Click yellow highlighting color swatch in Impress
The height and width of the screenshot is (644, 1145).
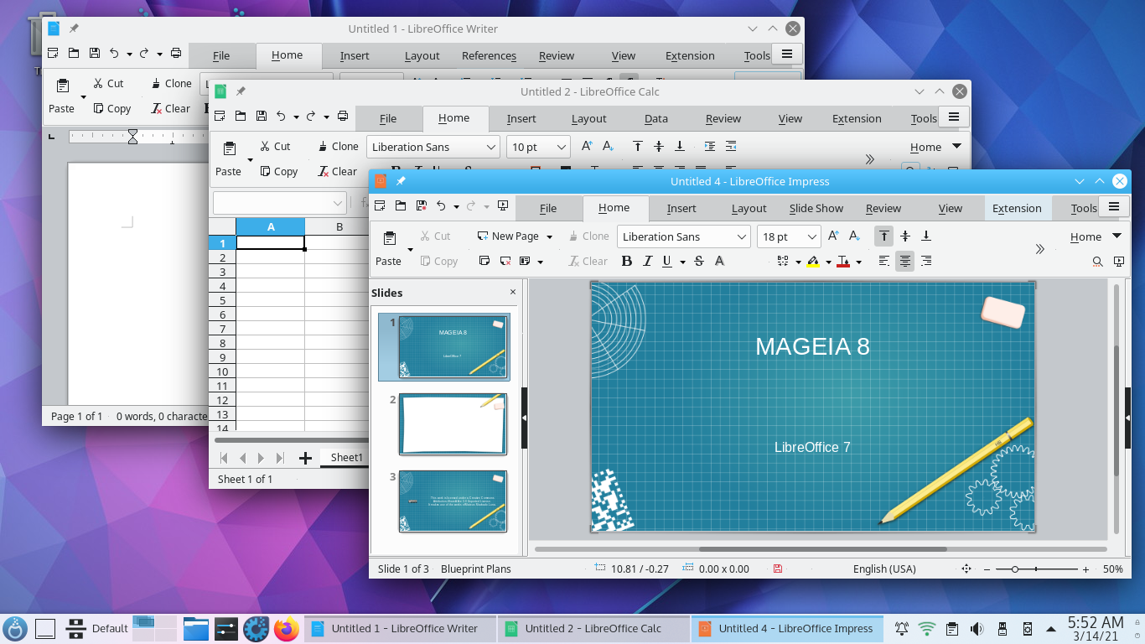click(813, 262)
